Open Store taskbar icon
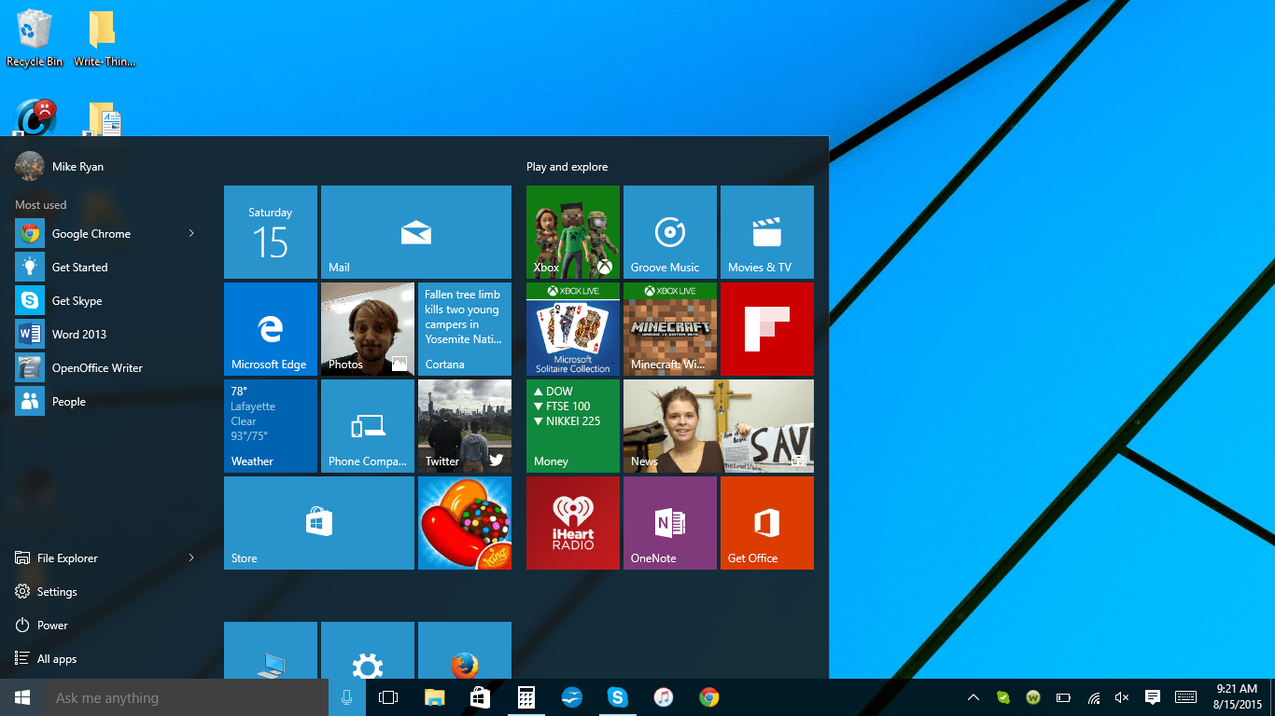1275x716 pixels. (480, 697)
